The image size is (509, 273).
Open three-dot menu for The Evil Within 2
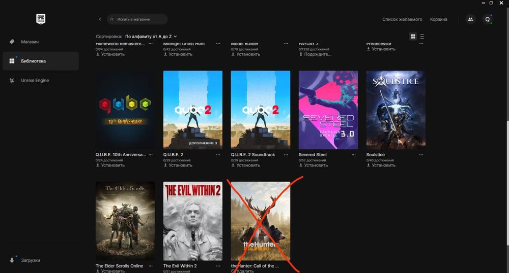[218, 266]
